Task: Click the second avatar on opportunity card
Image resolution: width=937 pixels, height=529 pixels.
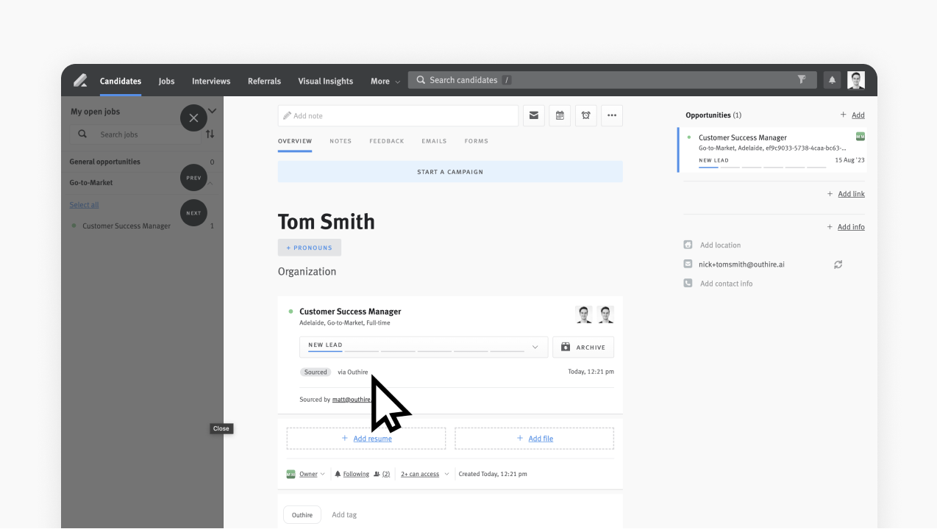Action: pyautogui.click(x=605, y=314)
